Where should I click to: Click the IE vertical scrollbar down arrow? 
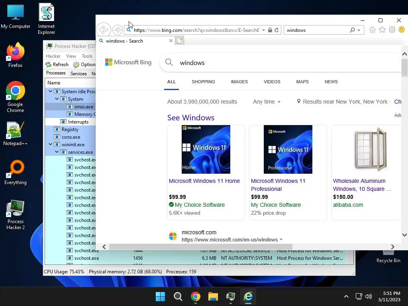click(404, 235)
